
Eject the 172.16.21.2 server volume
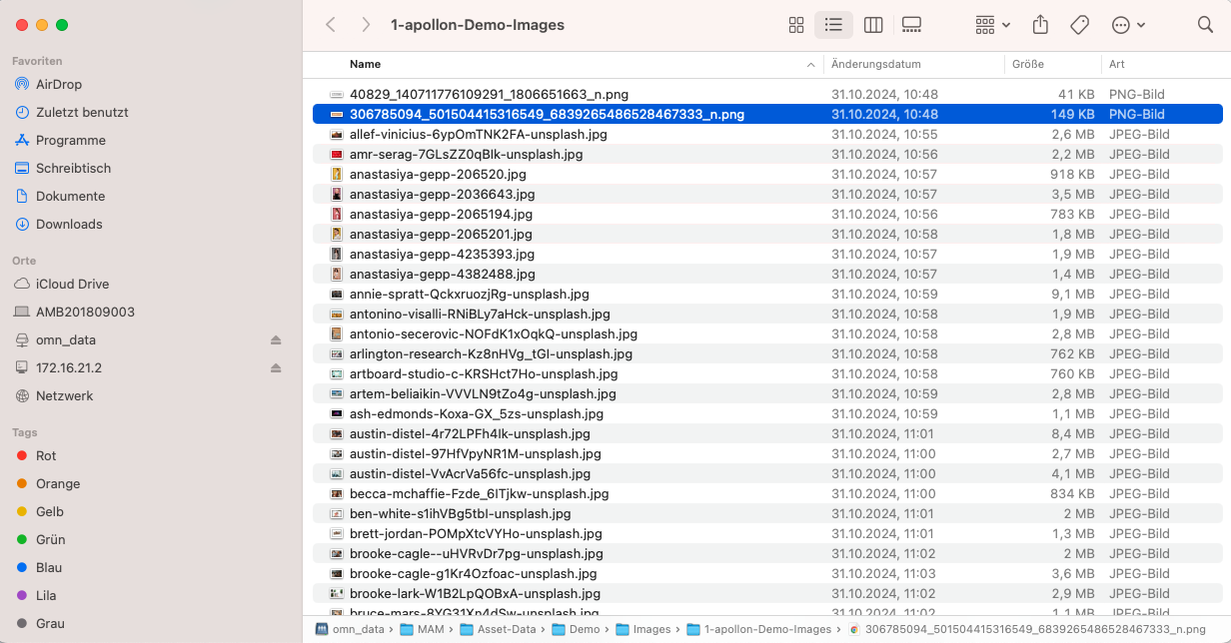(274, 367)
